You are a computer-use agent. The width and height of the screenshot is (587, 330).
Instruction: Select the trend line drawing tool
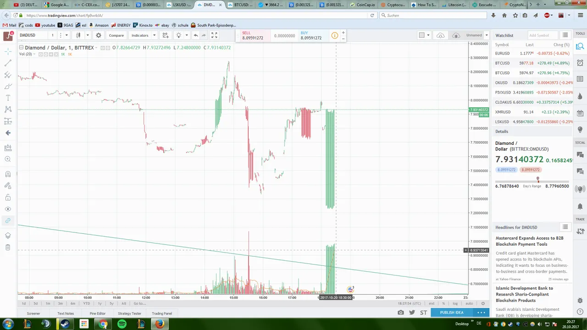point(8,63)
